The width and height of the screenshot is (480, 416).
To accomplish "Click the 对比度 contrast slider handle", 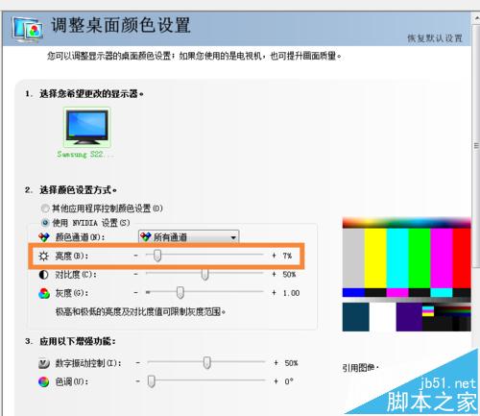I will (204, 274).
